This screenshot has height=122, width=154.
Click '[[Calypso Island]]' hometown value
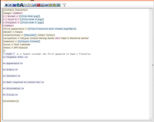(x=29, y=41)
